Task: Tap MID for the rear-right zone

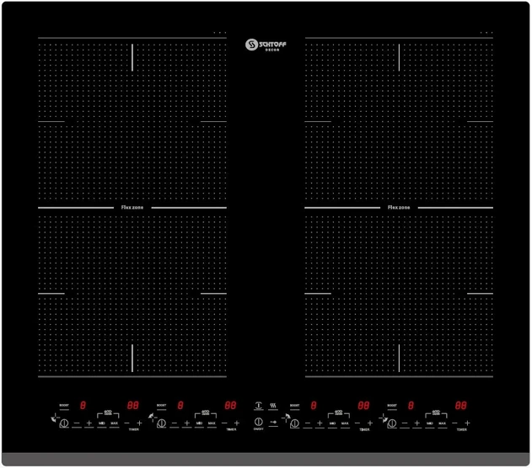Action: (x=332, y=423)
